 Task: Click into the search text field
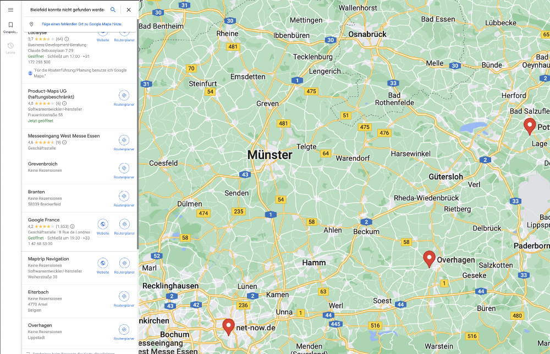coord(67,10)
